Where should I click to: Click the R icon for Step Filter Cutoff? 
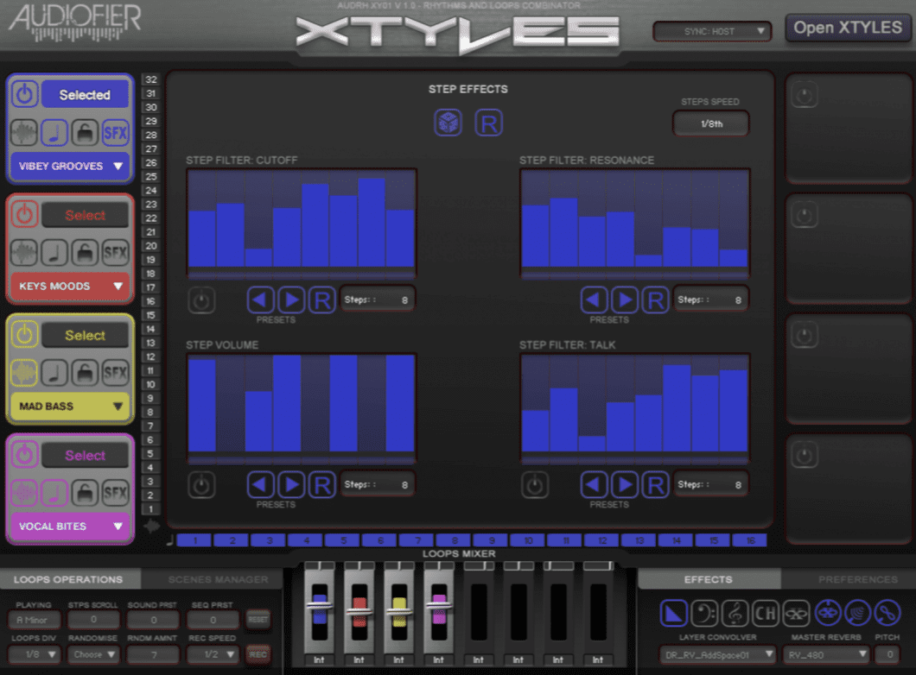click(x=321, y=300)
